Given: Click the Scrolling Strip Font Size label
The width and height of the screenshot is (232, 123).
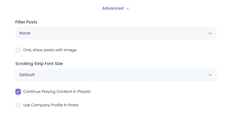Looking at the screenshot, I should [x=39, y=64].
